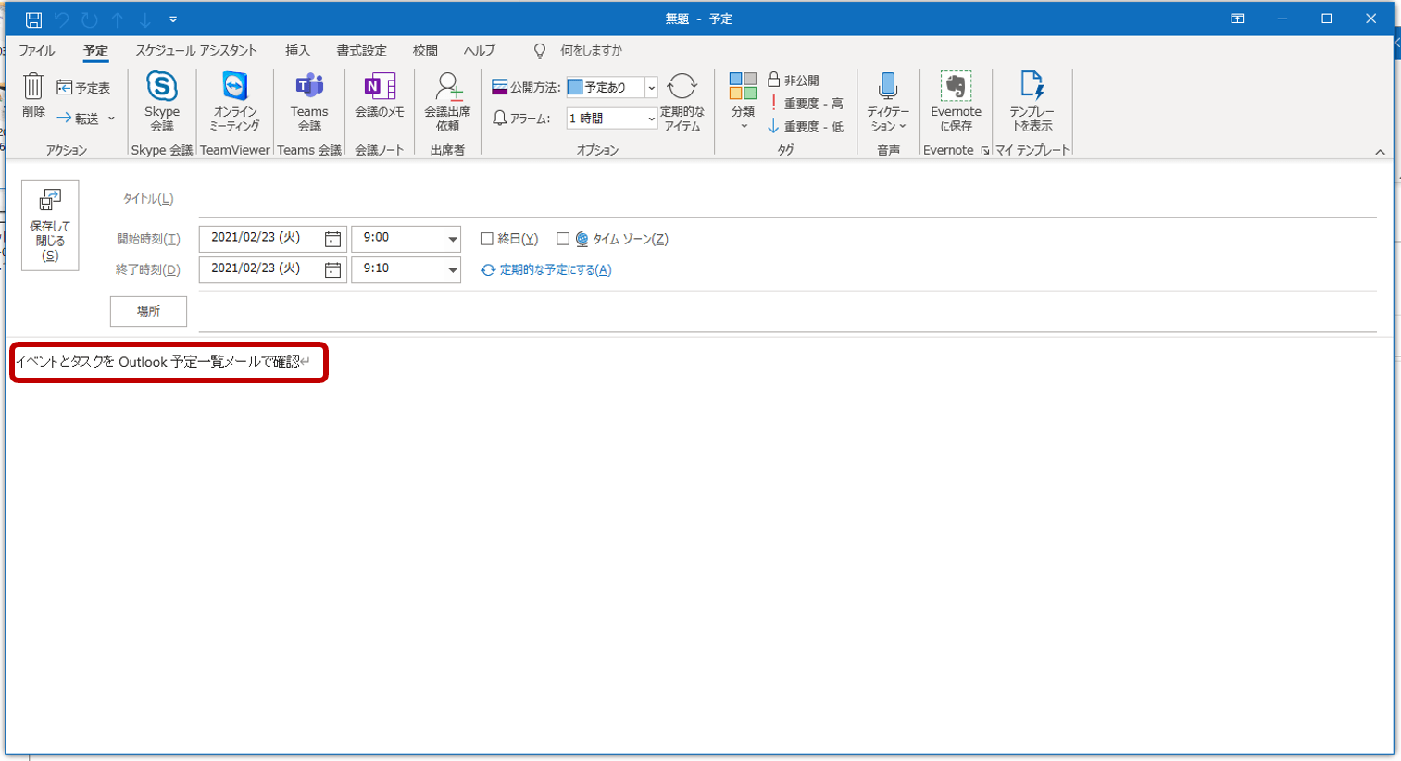This screenshot has height=761, width=1401.
Task: Open the 書式設定 tab
Action: tap(361, 51)
